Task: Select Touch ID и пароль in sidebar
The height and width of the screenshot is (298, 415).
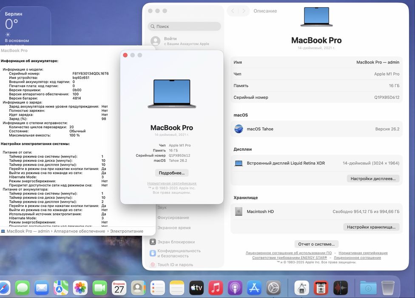Action: [x=171, y=265]
